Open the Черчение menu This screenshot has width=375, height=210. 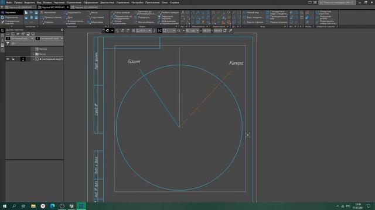tap(59, 2)
